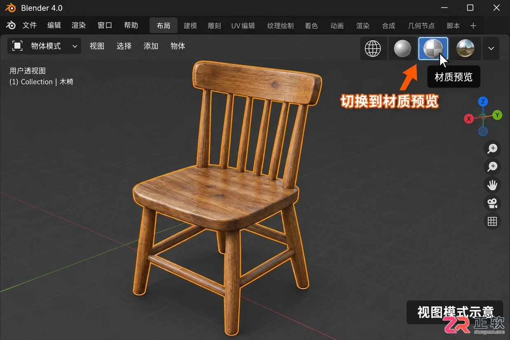
Task: Click the negative Z axis gizmo circle
Action: pyautogui.click(x=483, y=131)
